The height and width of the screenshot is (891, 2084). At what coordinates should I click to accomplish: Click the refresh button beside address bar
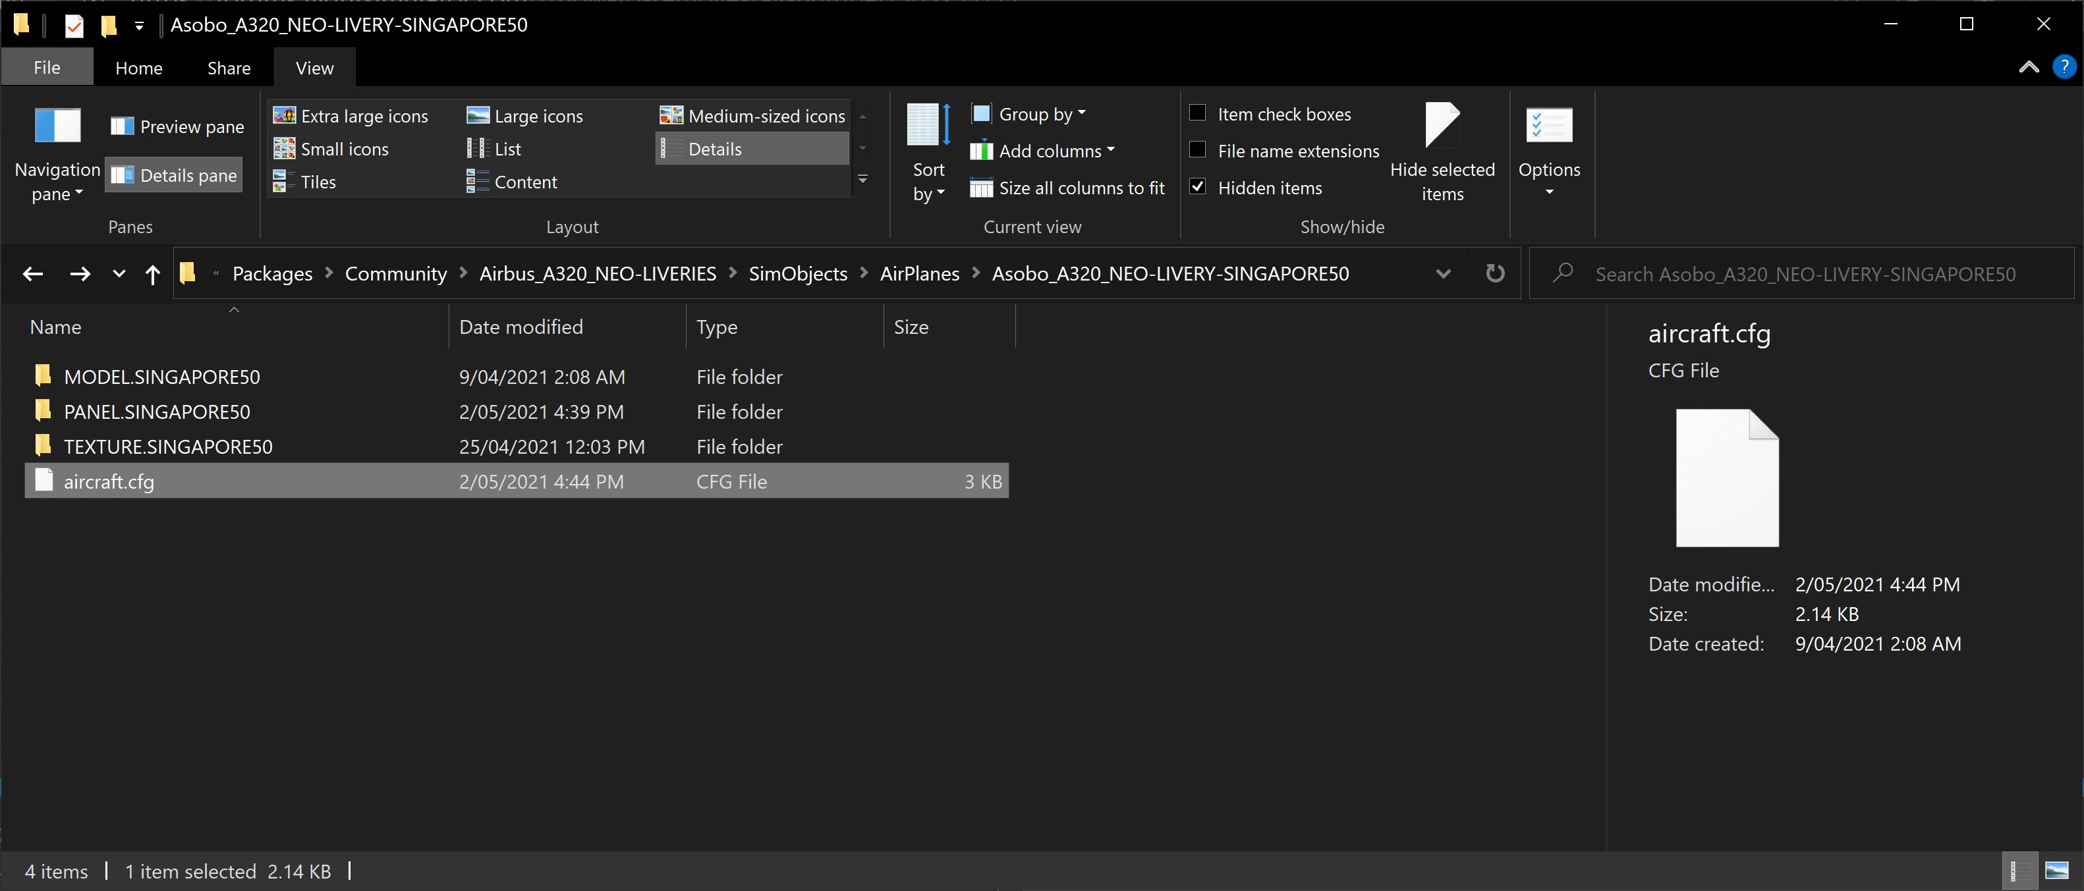[x=1494, y=273]
